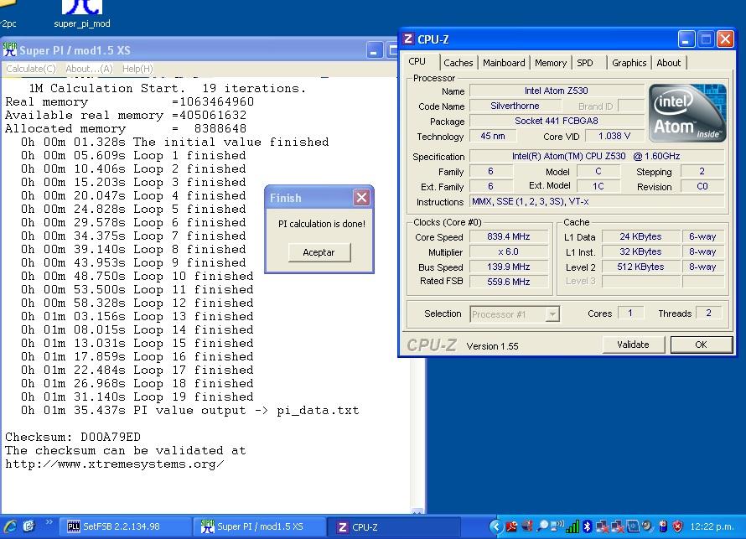Viewport: 746px width, 539px height.
Task: Minimize the CPU-Z window
Action: [686, 39]
